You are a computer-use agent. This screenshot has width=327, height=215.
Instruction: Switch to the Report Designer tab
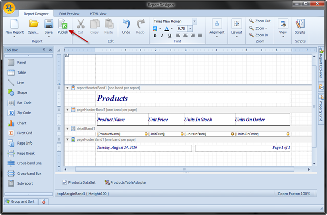(36, 14)
